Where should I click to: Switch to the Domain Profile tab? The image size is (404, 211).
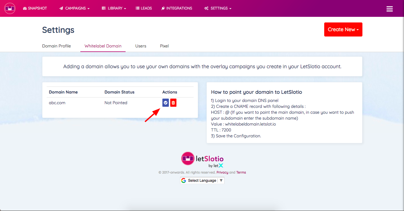coord(56,46)
